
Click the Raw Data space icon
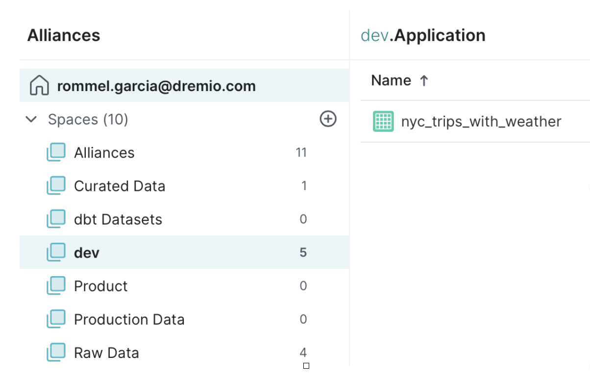[x=56, y=352]
